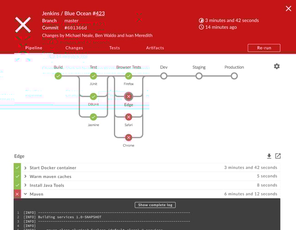Collapse the Maven step log
The image size is (296, 230).
[x=26, y=194]
